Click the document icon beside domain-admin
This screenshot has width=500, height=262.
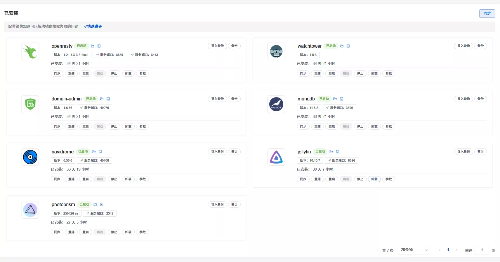coord(108,99)
